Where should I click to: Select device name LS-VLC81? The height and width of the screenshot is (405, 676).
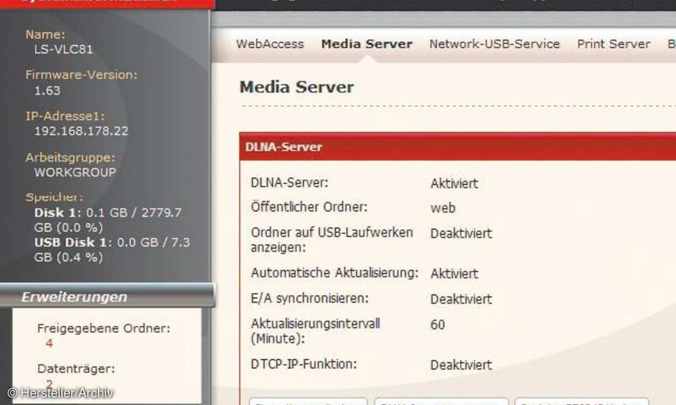click(x=64, y=49)
